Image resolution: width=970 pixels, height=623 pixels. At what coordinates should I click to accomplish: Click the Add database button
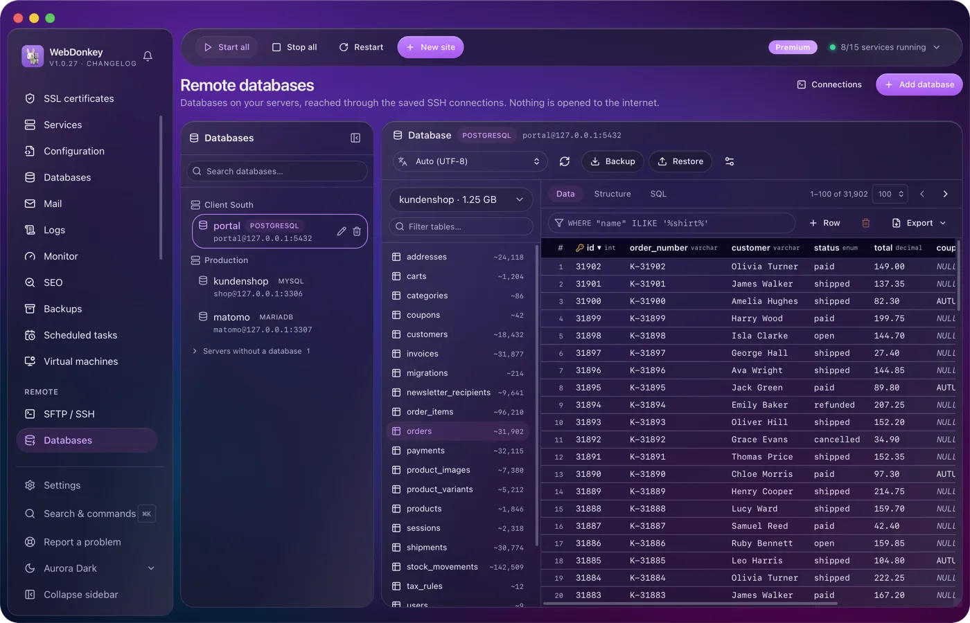pyautogui.click(x=919, y=84)
